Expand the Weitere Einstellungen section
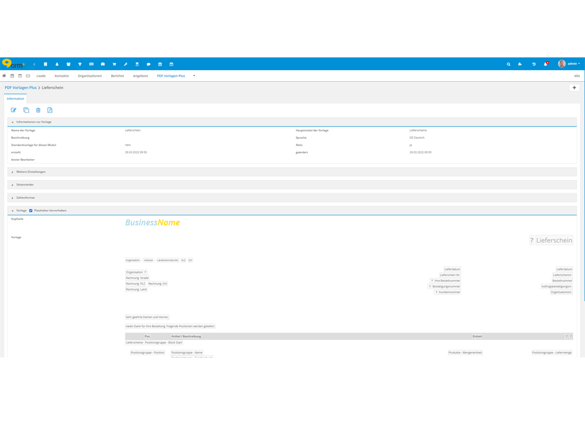The height and width of the screenshot is (439, 585). 30,172
